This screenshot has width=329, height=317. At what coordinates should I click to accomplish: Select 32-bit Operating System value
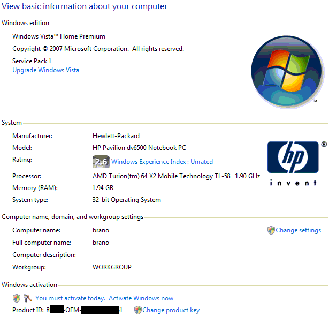127,200
